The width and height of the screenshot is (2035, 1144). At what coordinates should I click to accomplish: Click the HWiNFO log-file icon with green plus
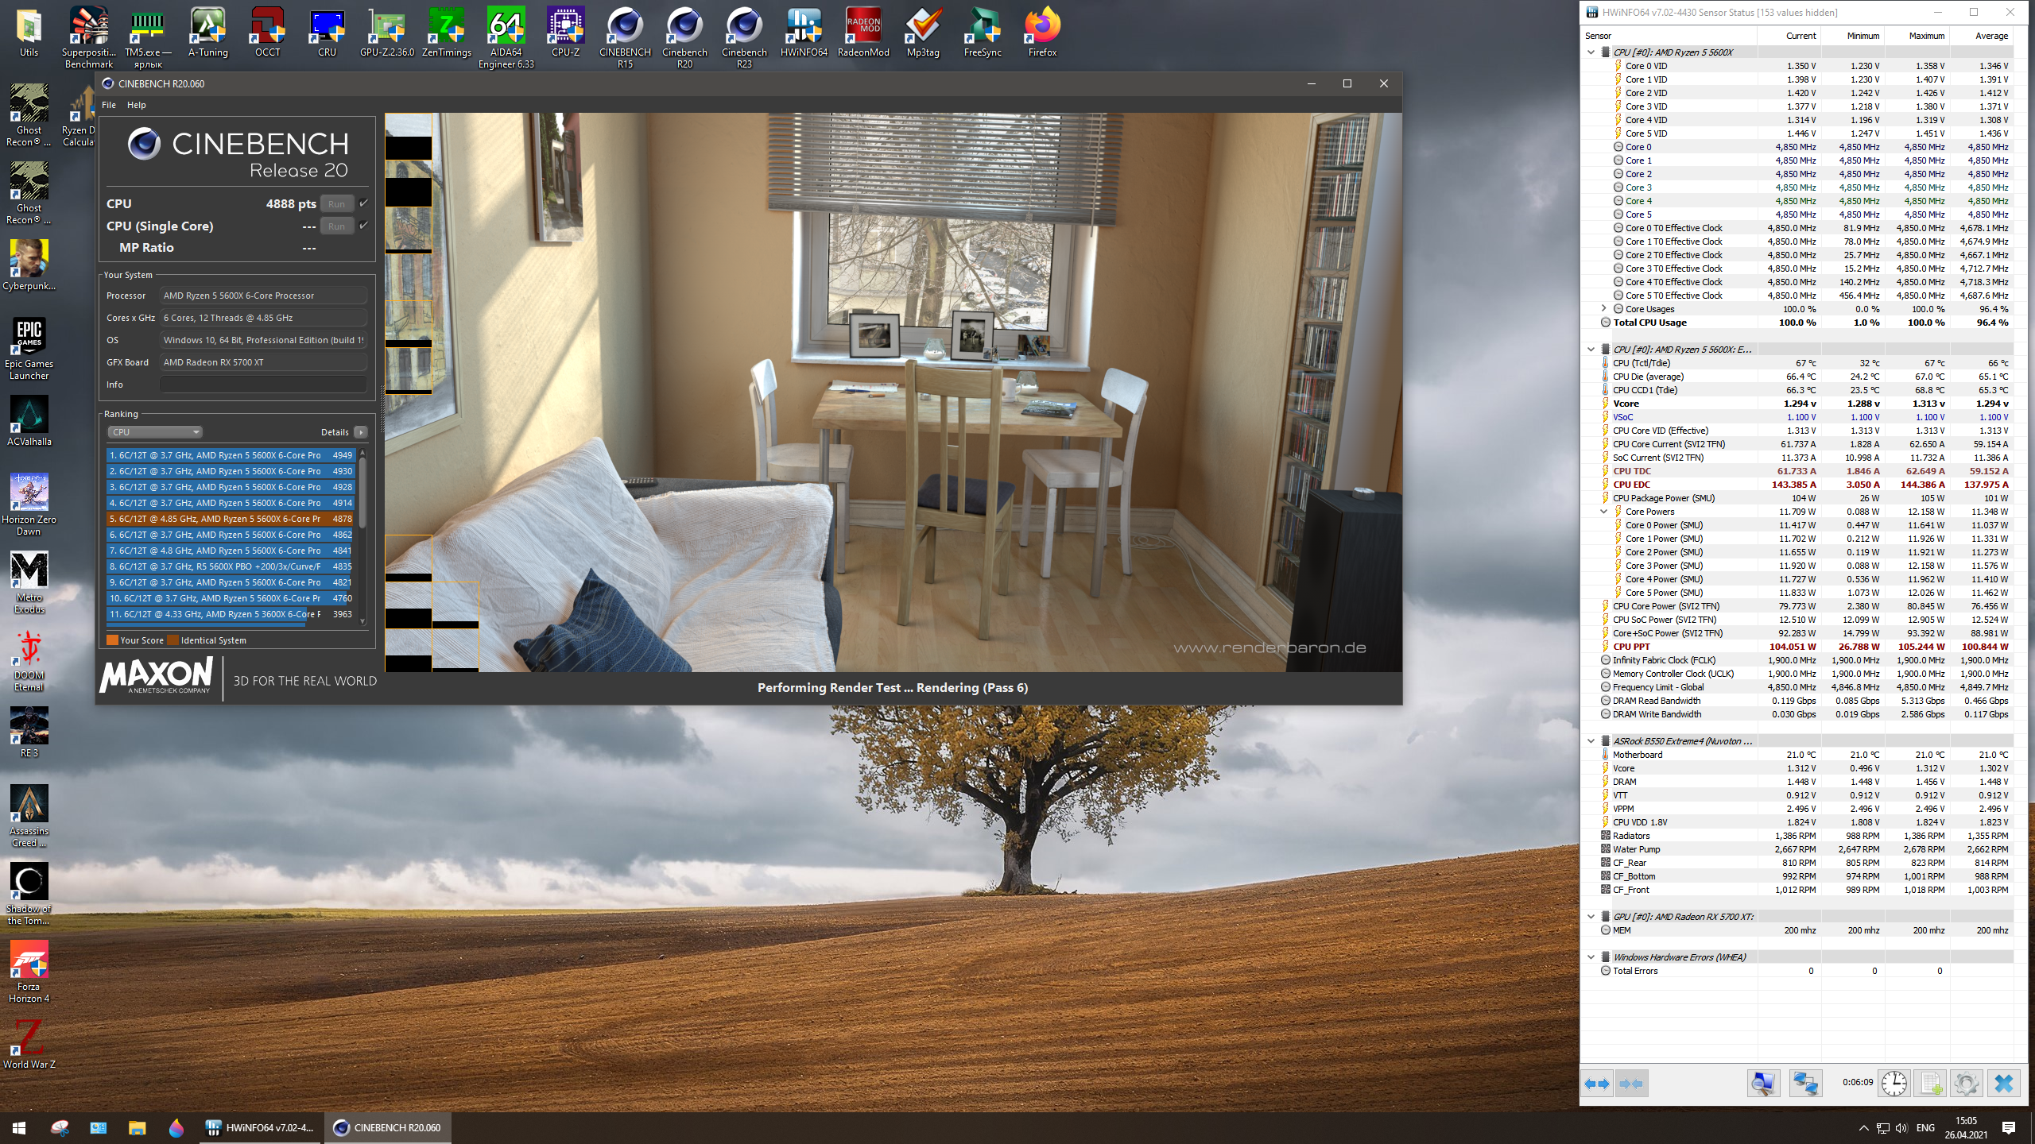[x=1929, y=1084]
